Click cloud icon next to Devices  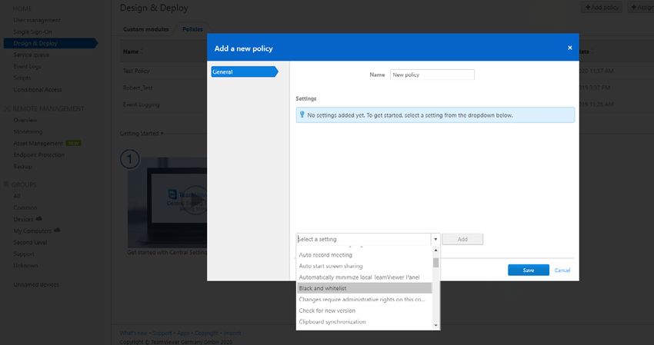click(38, 218)
